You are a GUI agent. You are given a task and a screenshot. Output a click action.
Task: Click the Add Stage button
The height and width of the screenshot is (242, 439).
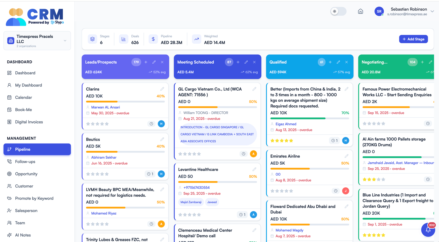click(x=413, y=39)
